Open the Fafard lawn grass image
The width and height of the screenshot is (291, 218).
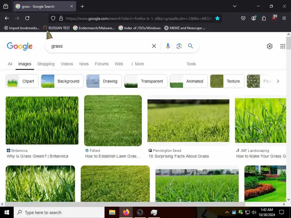[113, 120]
